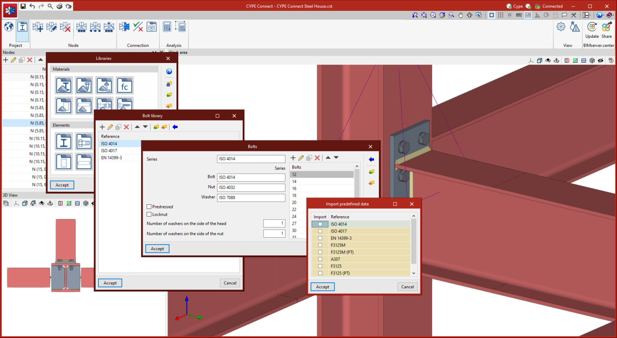Viewport: 617px width, 338px height.
Task: Open General data globe icon in Project group
Action: point(9,27)
